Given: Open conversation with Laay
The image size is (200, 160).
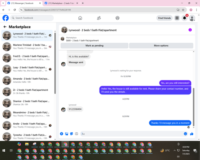Looking at the screenshot, I should (x=27, y=69).
